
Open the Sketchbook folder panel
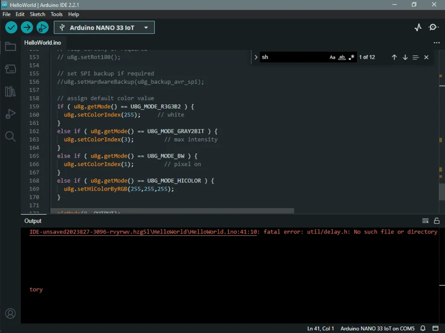point(11,46)
